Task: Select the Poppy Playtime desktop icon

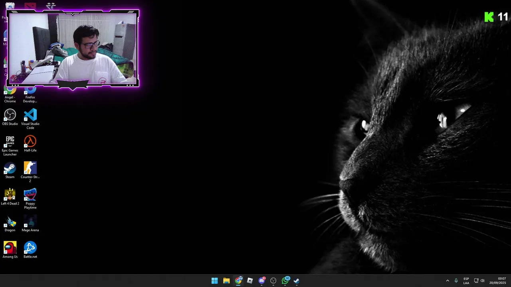Action: coord(30,199)
